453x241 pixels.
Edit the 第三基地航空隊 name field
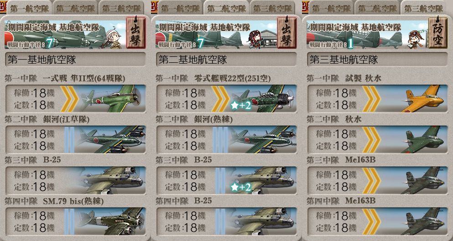tap(377, 60)
